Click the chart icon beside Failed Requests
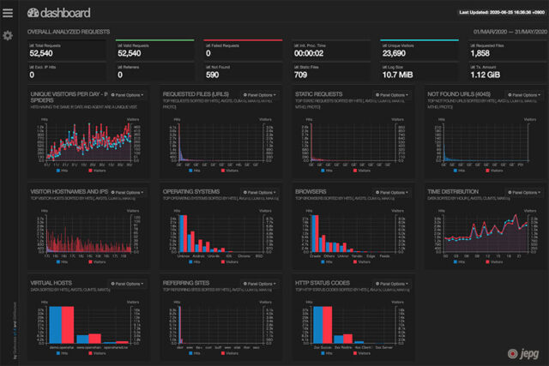The image size is (549, 366). coord(208,43)
